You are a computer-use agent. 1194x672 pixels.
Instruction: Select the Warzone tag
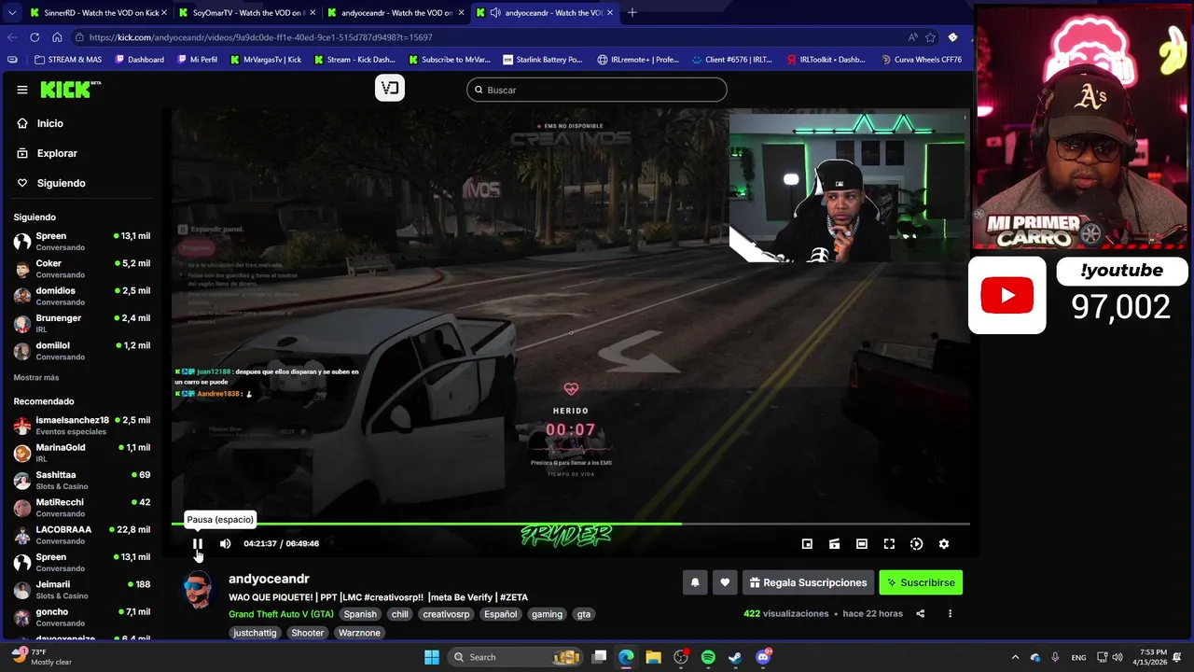pyautogui.click(x=359, y=633)
